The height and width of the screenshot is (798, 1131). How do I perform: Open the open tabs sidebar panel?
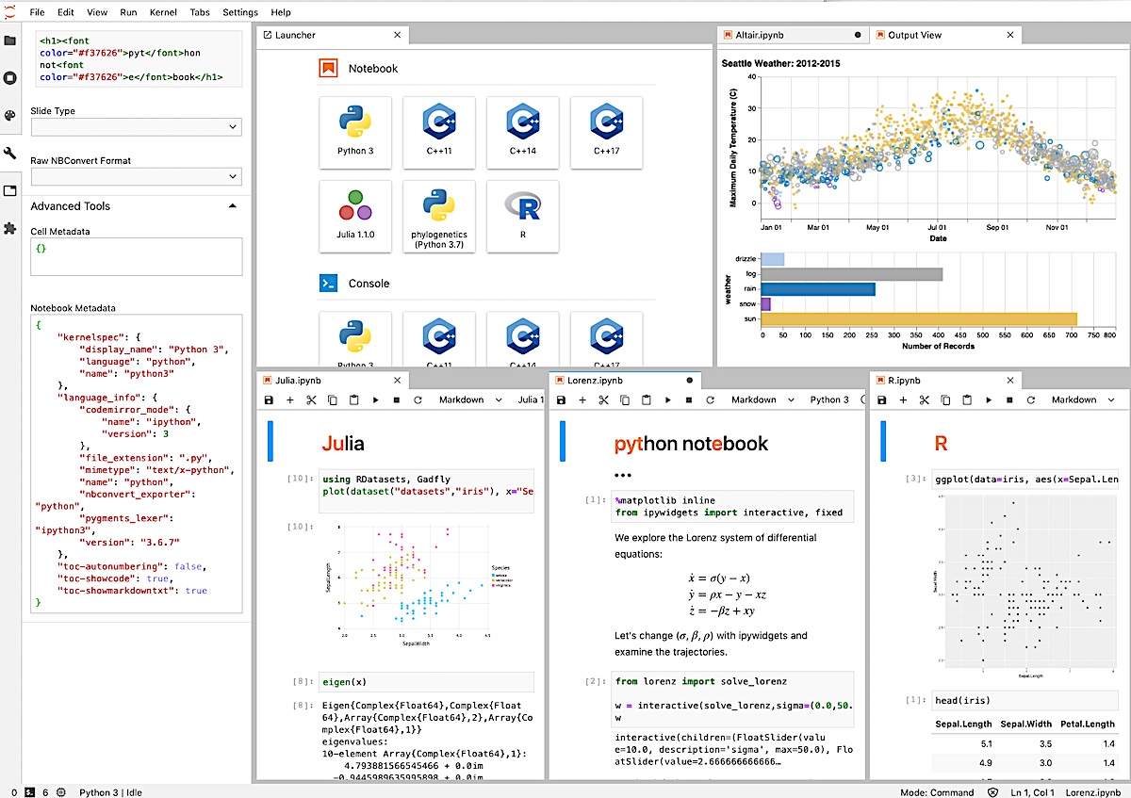10,190
